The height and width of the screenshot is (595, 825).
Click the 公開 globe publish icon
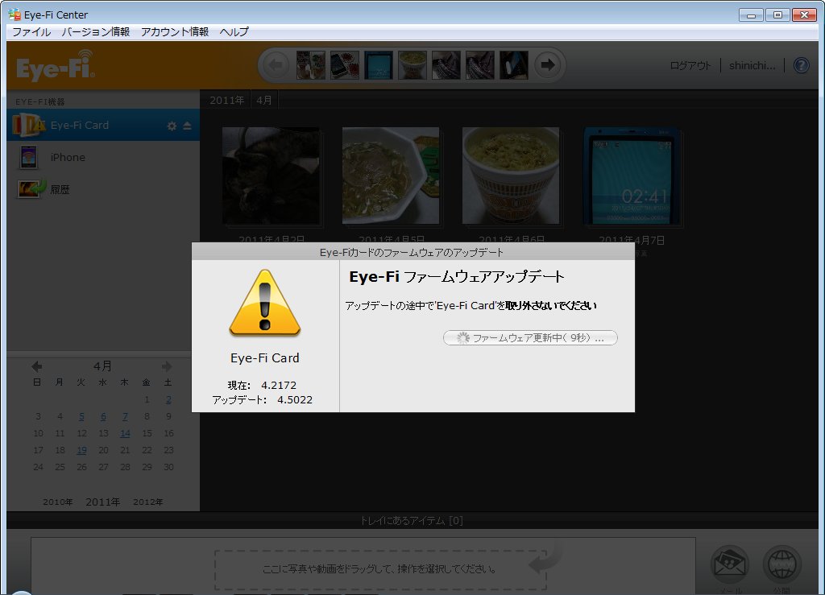point(781,564)
